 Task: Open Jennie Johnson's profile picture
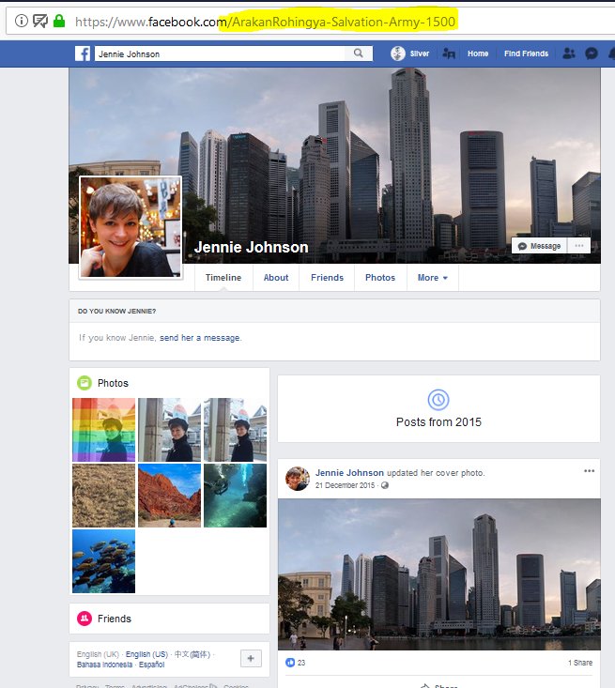coord(131,227)
